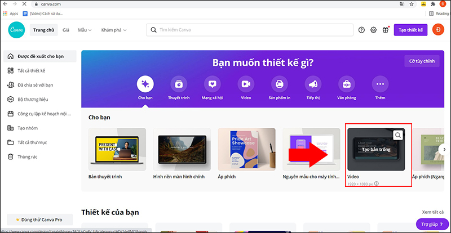This screenshot has width=451, height=233.
Task: Open the settings gear icon
Action: [x=373, y=30]
